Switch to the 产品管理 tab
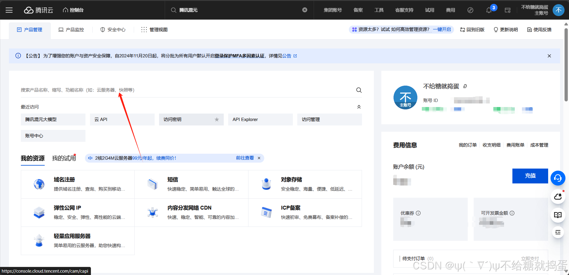 pyautogui.click(x=30, y=30)
